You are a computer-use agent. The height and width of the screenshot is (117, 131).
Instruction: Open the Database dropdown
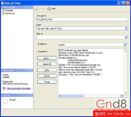[125, 45]
